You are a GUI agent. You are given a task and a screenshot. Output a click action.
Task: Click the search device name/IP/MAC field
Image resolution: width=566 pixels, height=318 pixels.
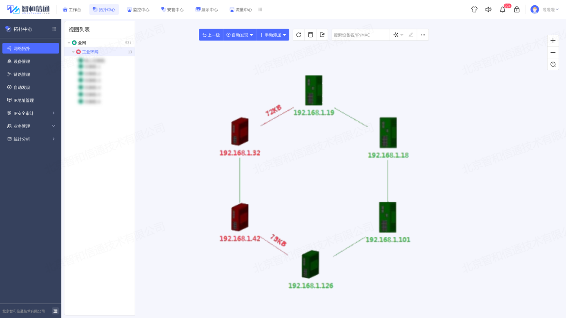[x=361, y=35]
